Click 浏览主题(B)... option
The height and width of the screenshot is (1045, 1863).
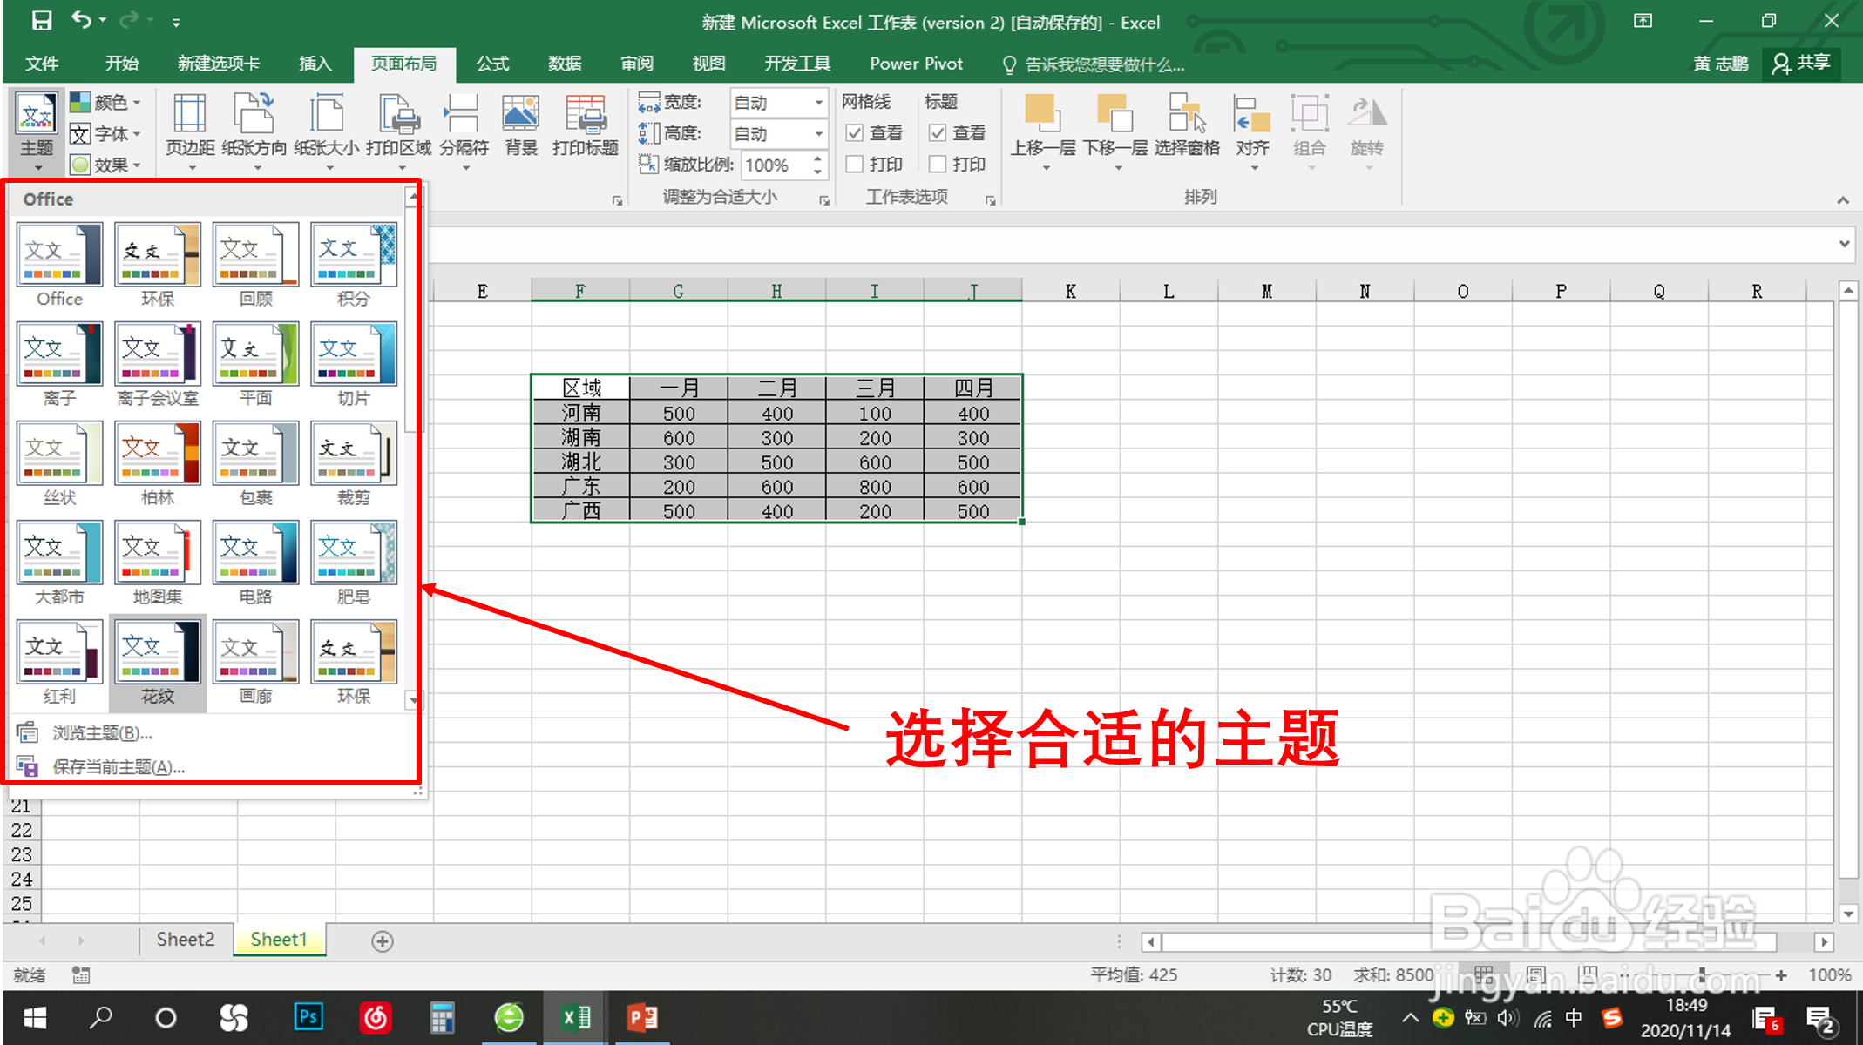(102, 733)
